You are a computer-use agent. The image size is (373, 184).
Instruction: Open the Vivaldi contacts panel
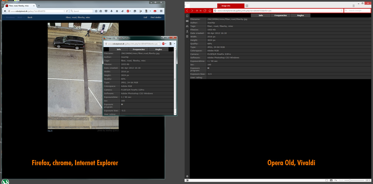[187, 26]
